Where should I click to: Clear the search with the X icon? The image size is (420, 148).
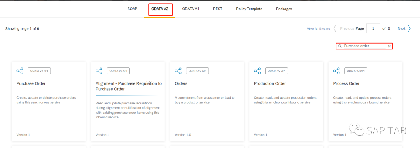click(389, 46)
